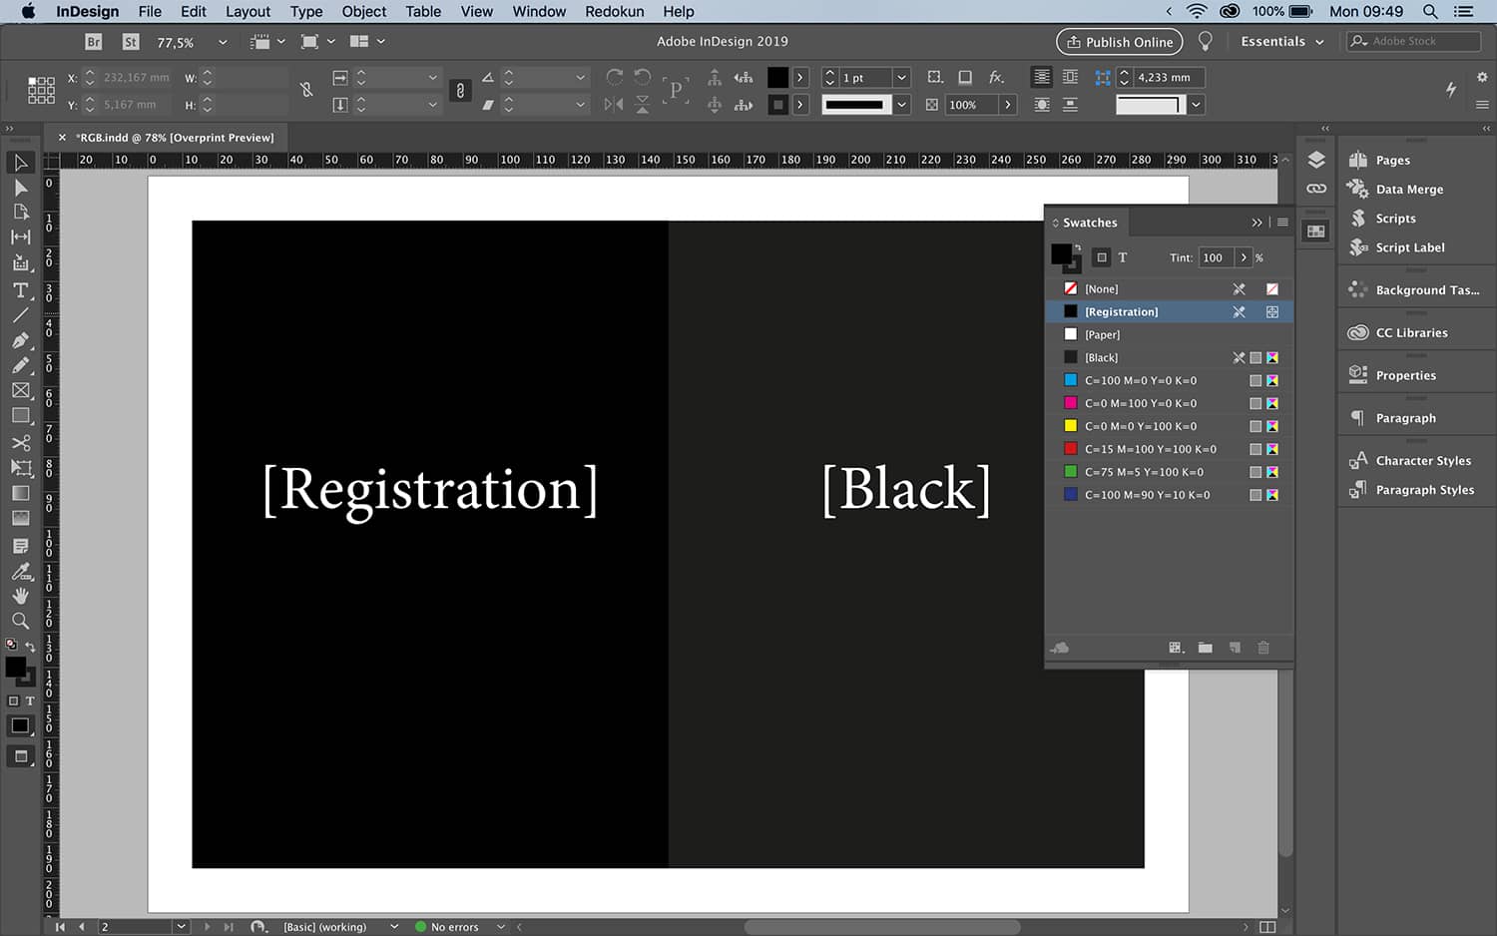The image size is (1497, 936).
Task: Open the Pages panel
Action: [x=1393, y=160]
